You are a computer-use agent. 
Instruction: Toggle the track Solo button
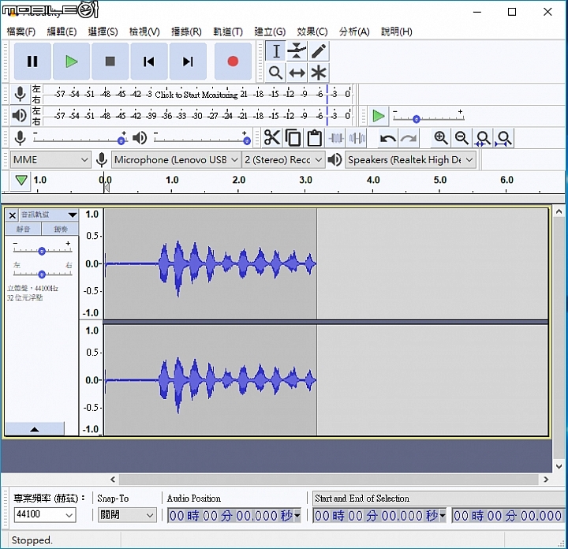tap(60, 229)
